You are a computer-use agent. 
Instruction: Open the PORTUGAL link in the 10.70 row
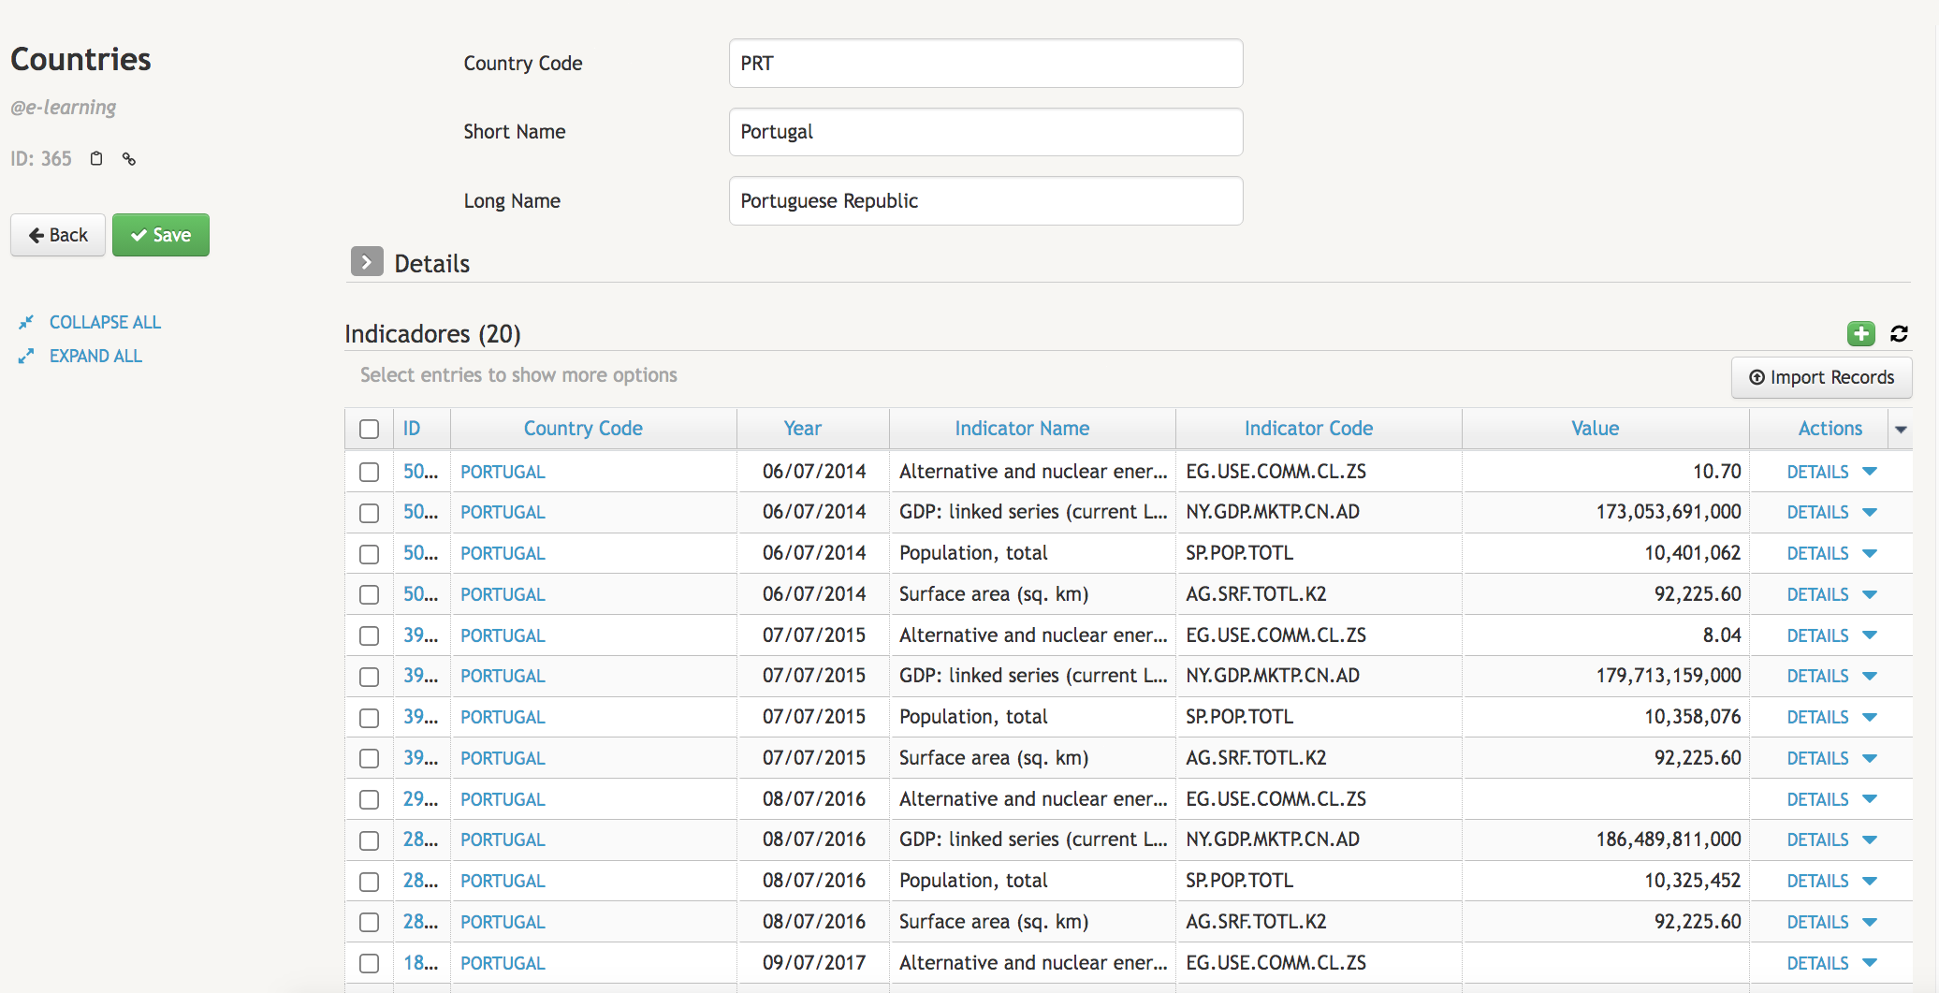pyautogui.click(x=503, y=472)
